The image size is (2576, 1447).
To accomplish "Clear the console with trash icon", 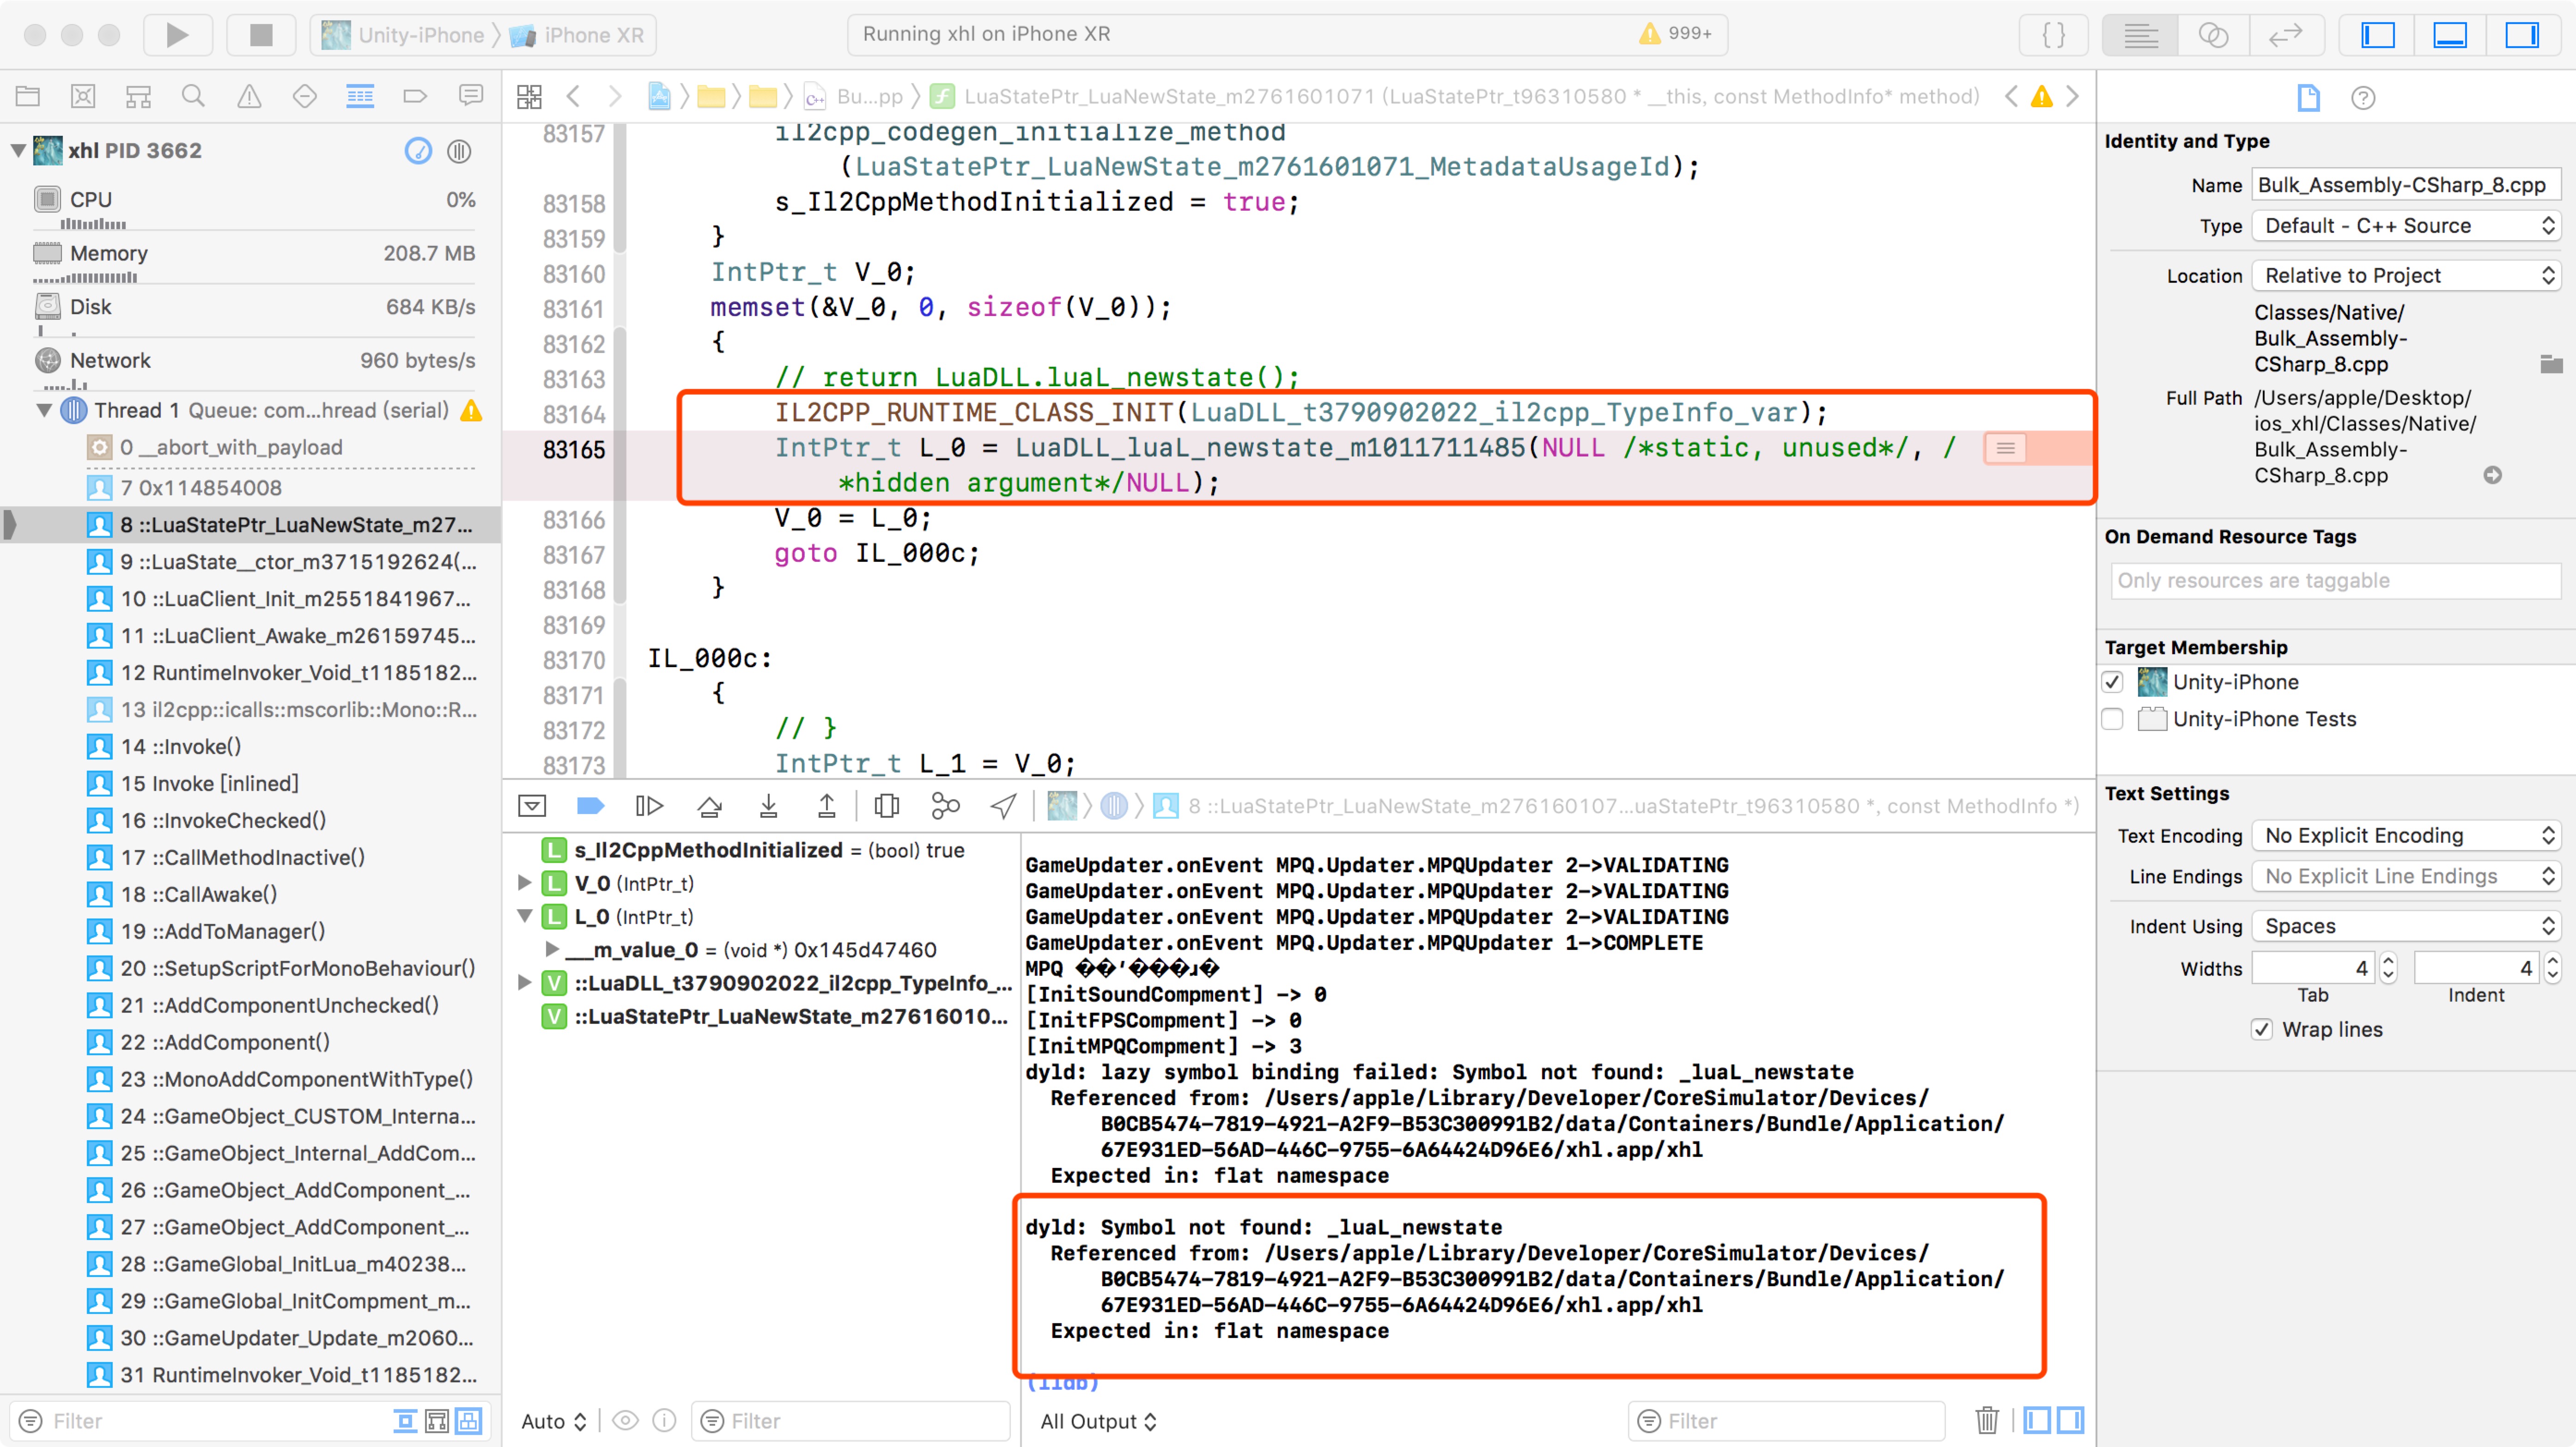I will coord(1987,1420).
